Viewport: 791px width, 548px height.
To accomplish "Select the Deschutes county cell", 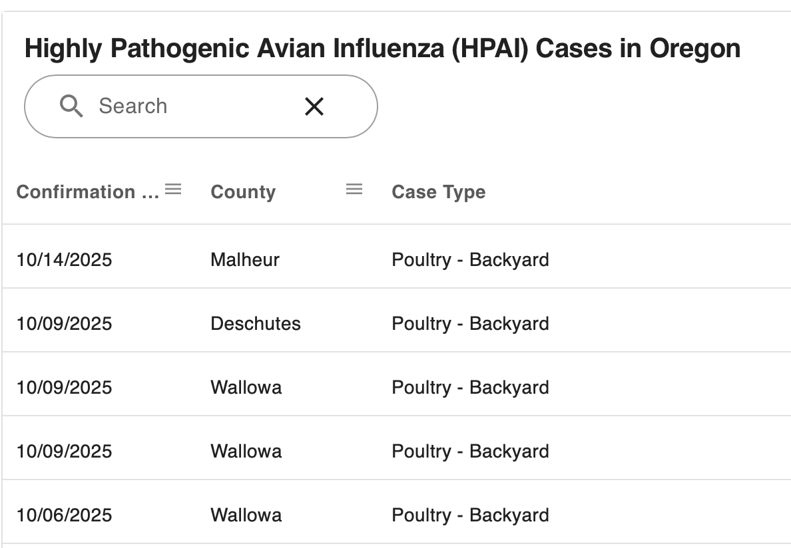I will [255, 323].
